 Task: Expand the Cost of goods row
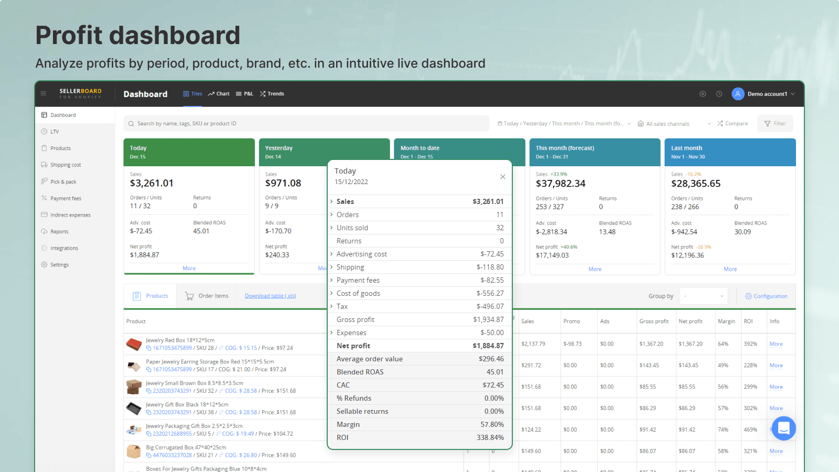(332, 293)
